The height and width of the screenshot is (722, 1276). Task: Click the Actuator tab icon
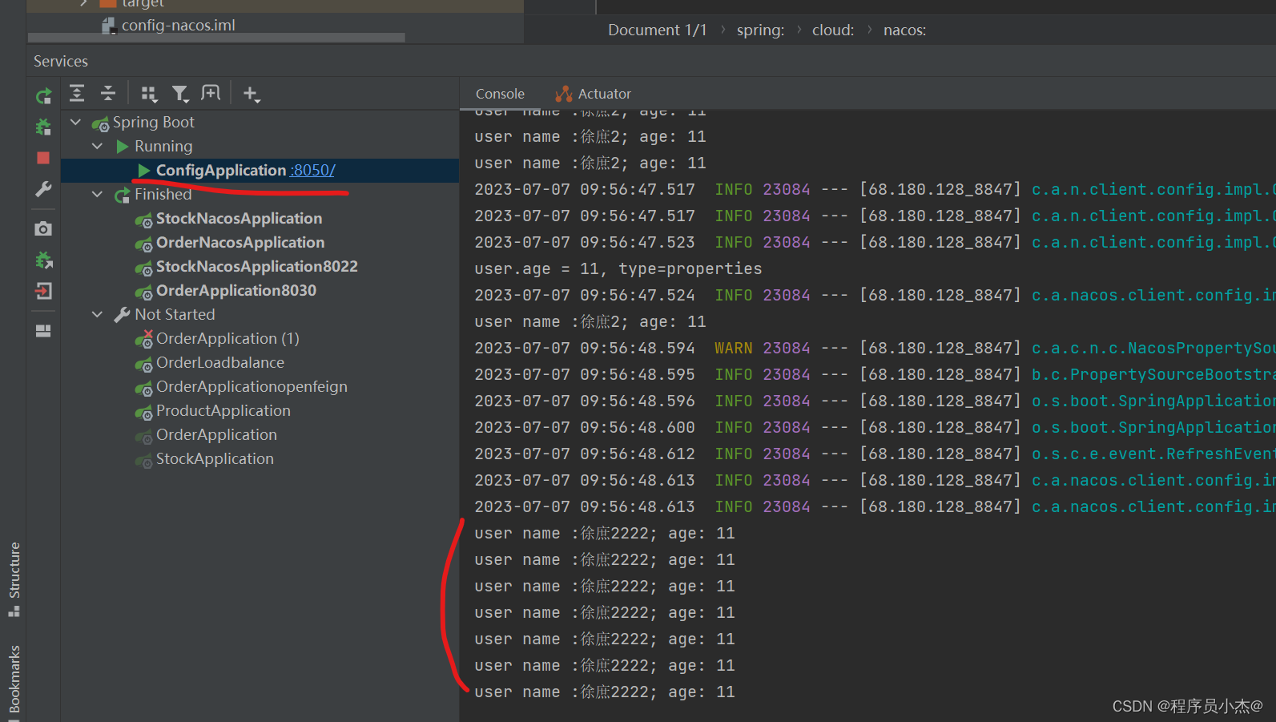pyautogui.click(x=564, y=94)
